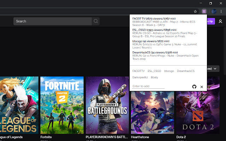Click the Sign Up button
Viewport: 226px width, 141px height.
point(211,21)
